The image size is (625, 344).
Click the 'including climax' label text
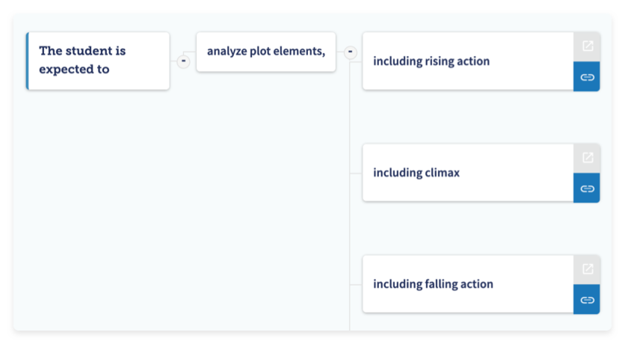[416, 173]
